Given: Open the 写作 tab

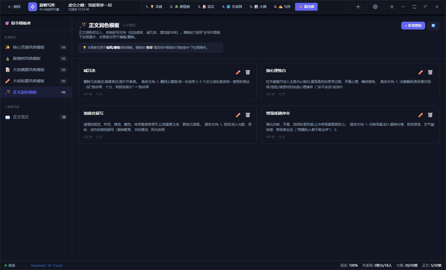Looking at the screenshot, I should 282,7.
